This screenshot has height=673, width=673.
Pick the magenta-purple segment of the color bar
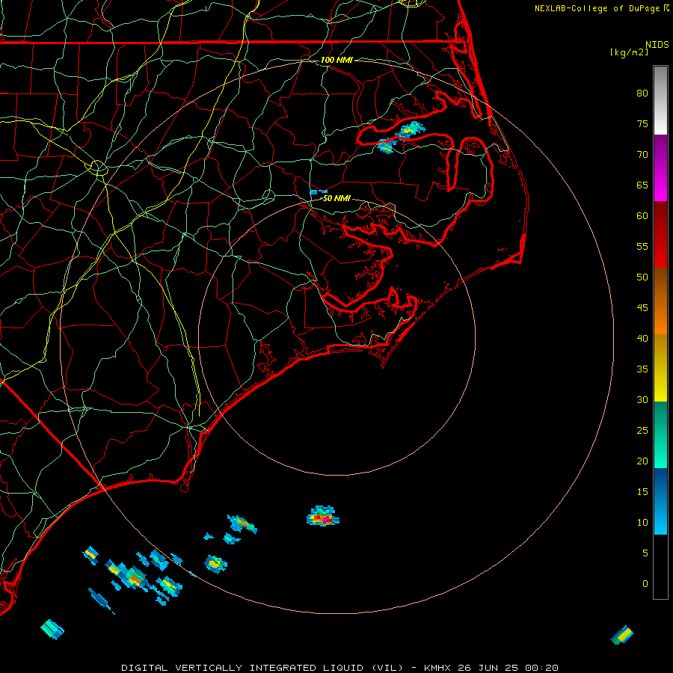(x=660, y=168)
